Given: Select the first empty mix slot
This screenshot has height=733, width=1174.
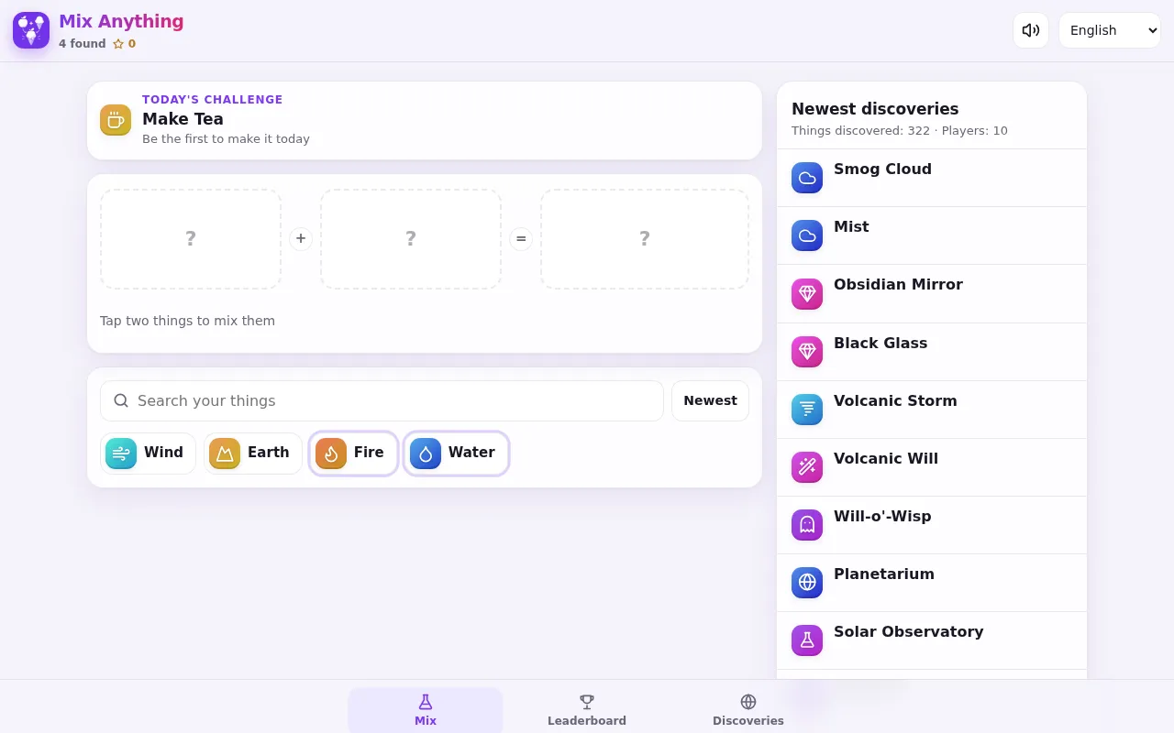Looking at the screenshot, I should (191, 239).
